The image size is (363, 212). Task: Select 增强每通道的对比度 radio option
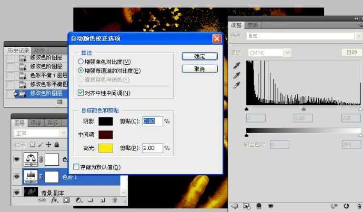click(80, 70)
